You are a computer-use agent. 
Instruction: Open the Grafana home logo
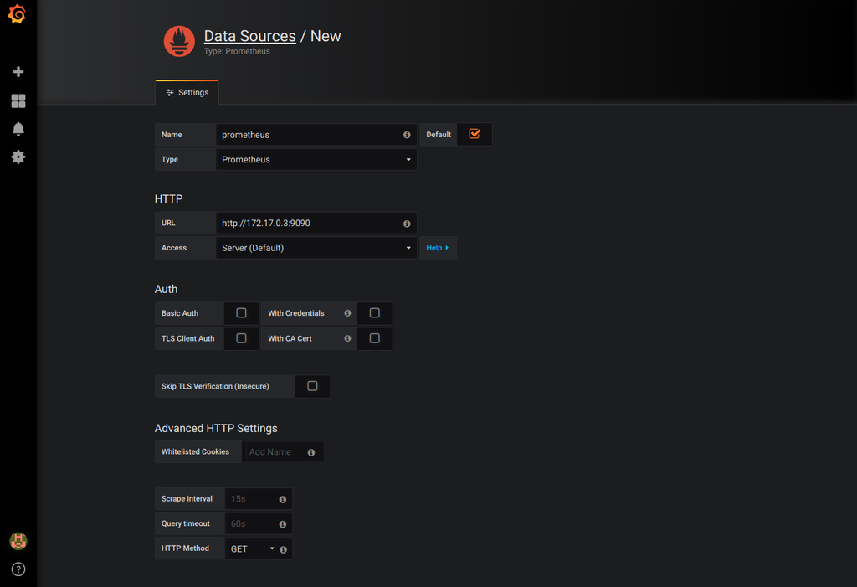pyautogui.click(x=18, y=13)
